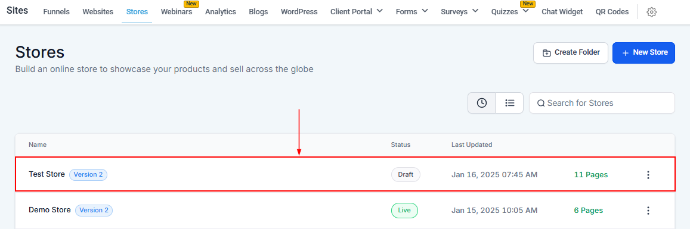Click the Search for Stores field

click(602, 103)
